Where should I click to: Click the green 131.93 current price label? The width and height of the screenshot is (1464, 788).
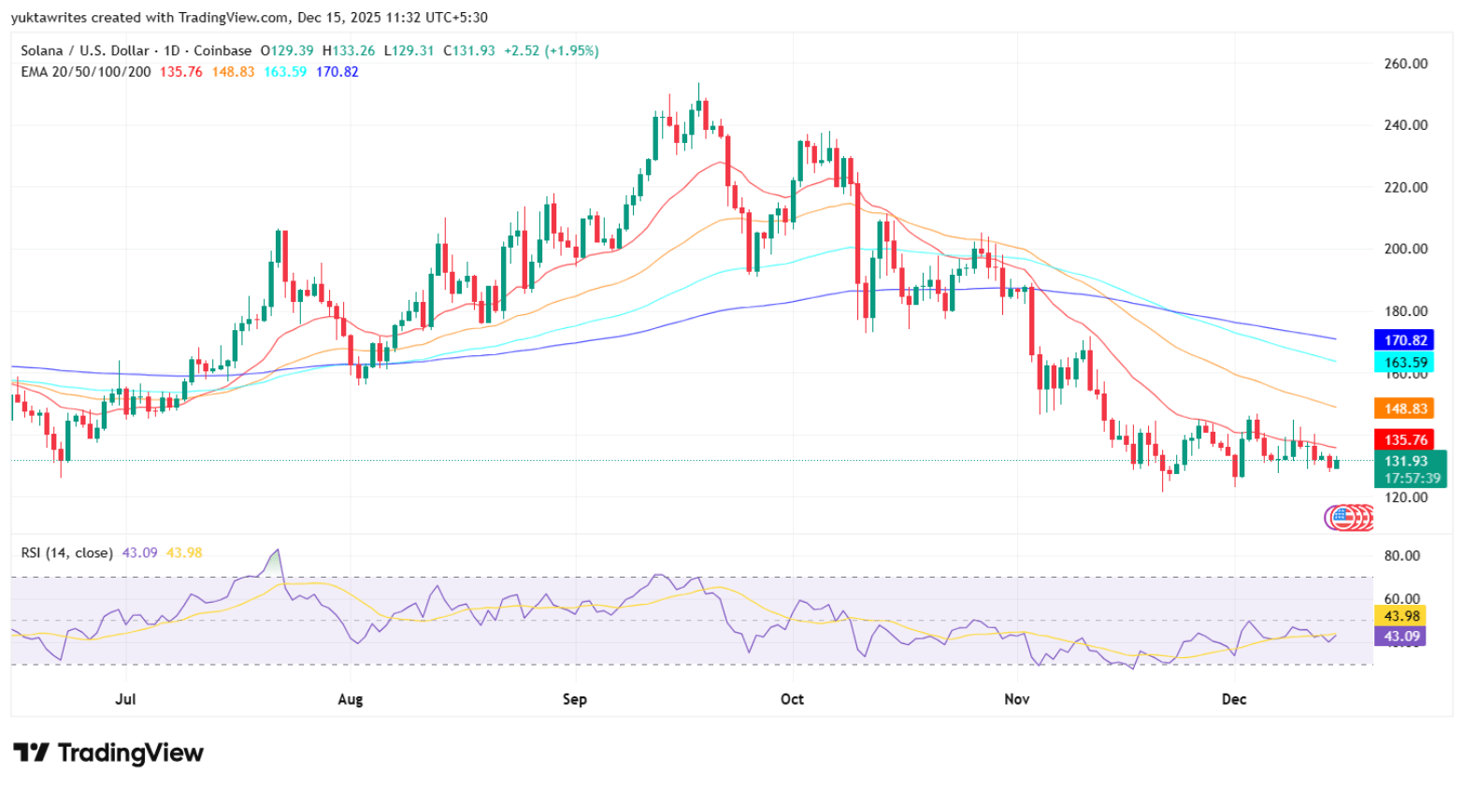pyautogui.click(x=1404, y=462)
